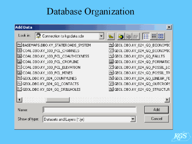The image size is (192, 144).
Task: Select GEOL.DBO.KY_024_GQ_FAULTS line icon
Action: pyautogui.click(x=111, y=56)
